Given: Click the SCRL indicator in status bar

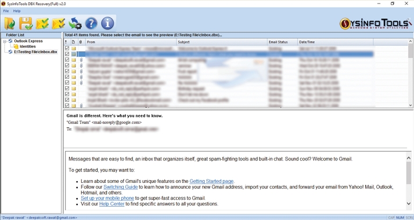Looking at the screenshot, I should [409, 218].
